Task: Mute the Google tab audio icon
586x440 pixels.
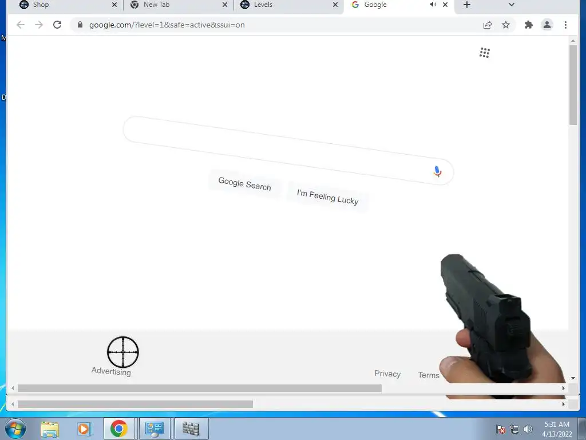Action: [433, 5]
